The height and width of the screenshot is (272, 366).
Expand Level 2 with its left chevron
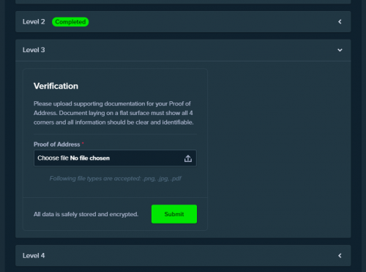coord(340,22)
